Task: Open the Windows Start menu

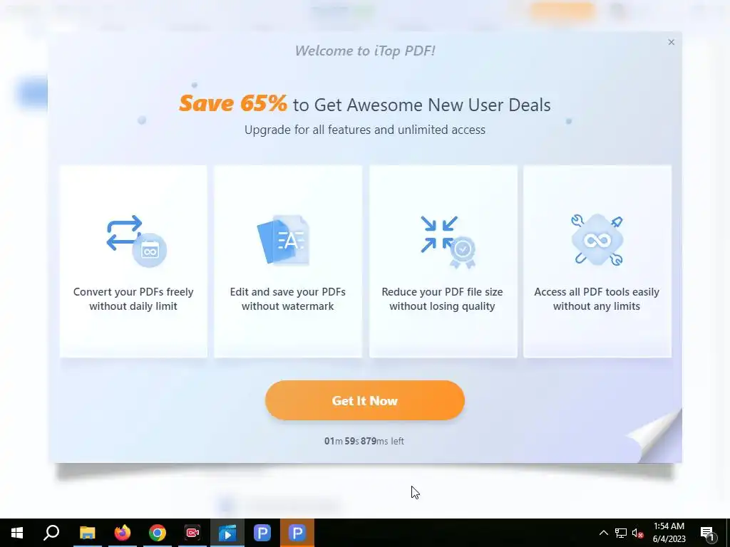Action: click(x=17, y=533)
